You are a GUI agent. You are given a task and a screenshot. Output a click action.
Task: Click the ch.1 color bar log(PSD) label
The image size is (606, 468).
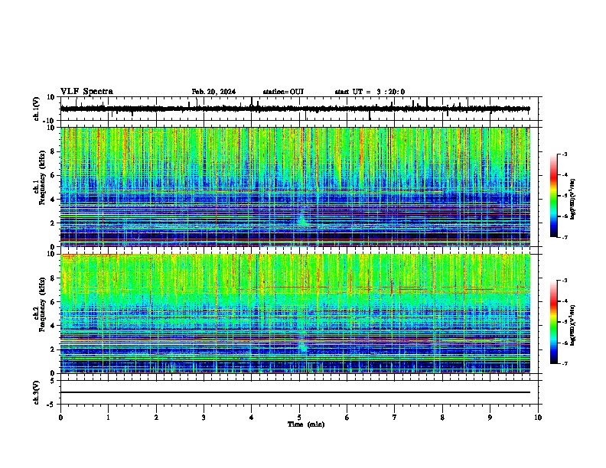573,200
